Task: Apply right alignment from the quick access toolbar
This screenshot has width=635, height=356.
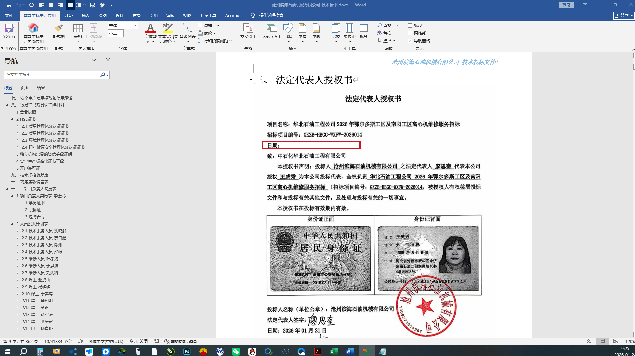Action: (61, 5)
